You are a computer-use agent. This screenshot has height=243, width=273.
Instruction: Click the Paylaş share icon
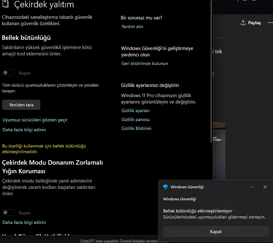coord(243,23)
